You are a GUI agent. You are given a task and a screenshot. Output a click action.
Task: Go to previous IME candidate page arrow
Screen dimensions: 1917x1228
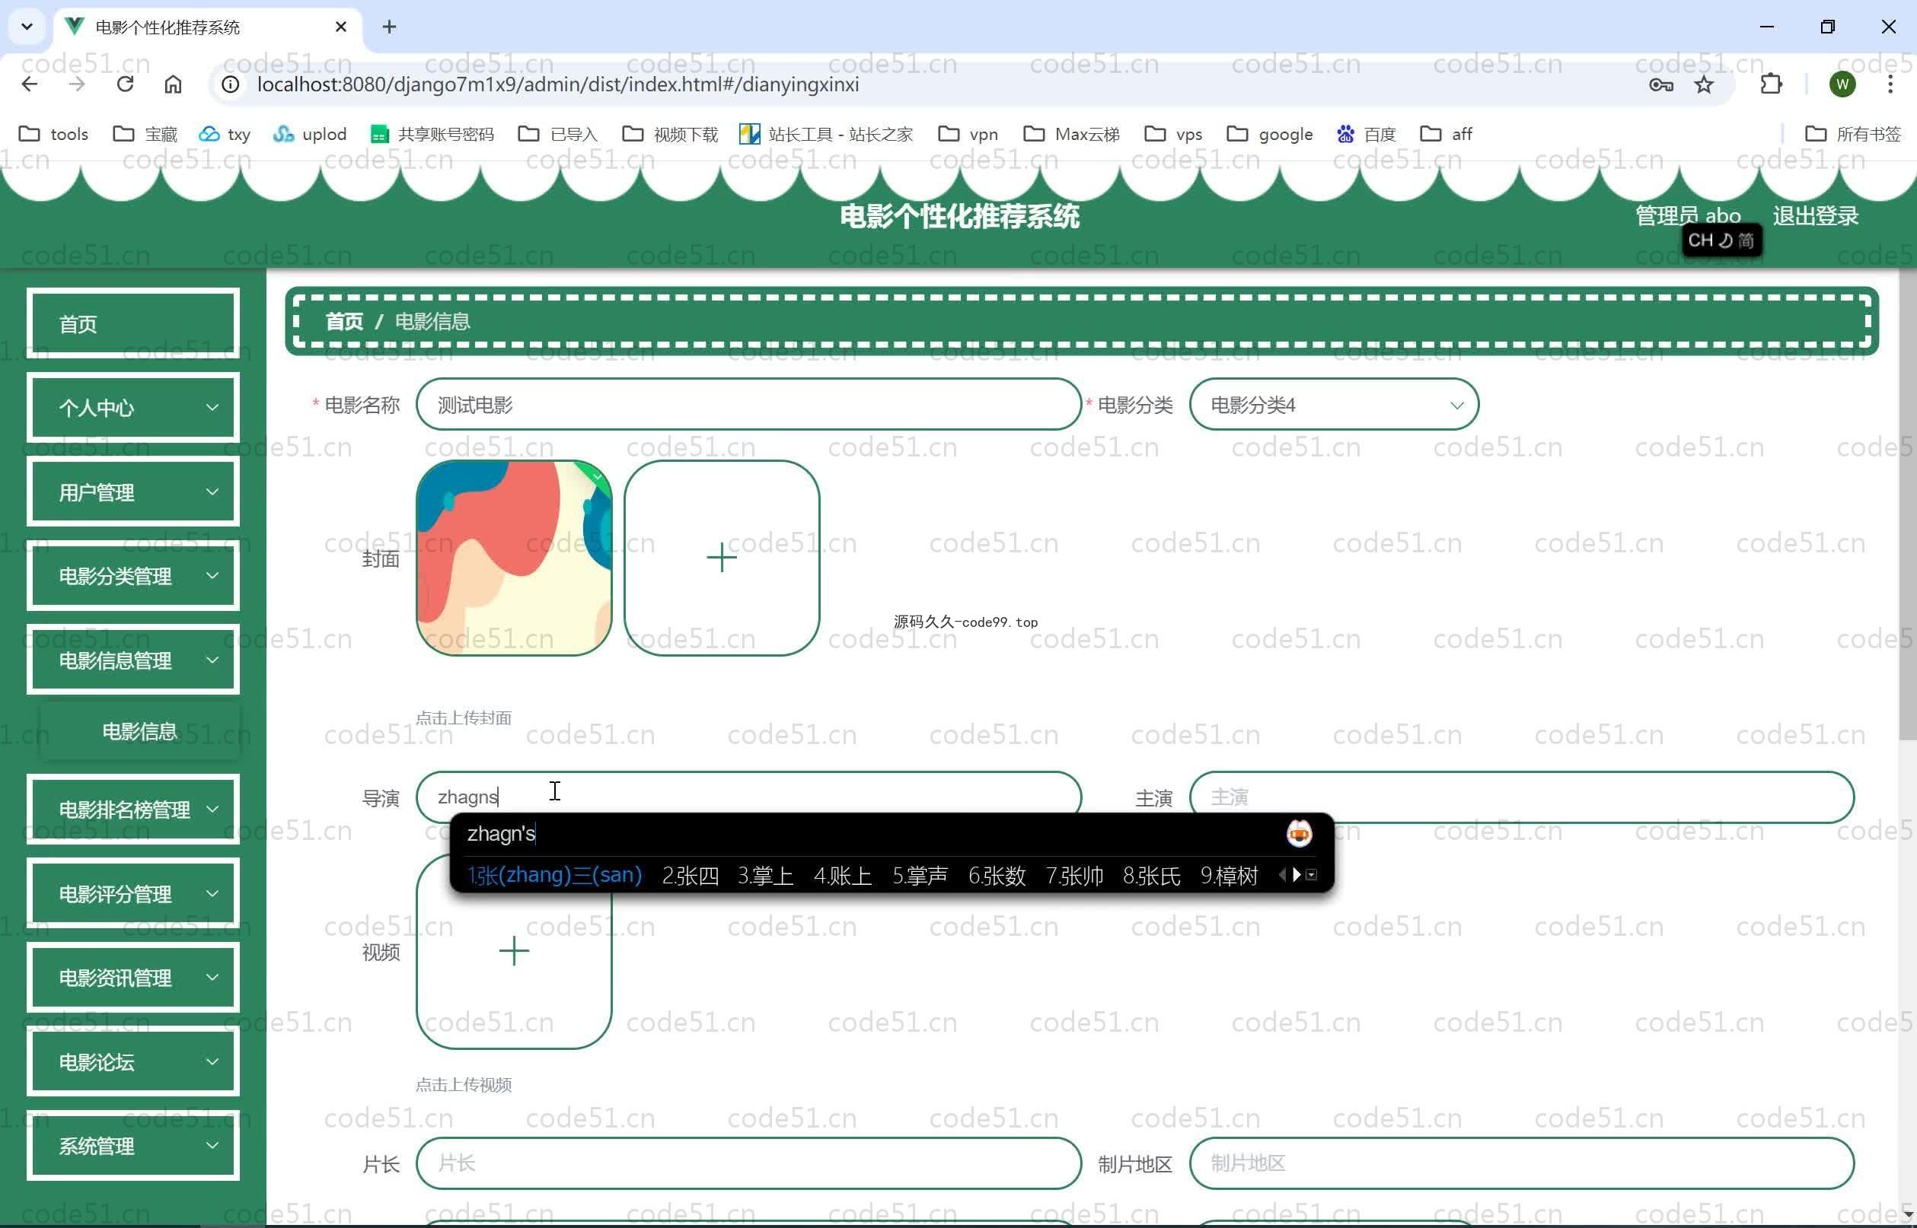point(1282,875)
